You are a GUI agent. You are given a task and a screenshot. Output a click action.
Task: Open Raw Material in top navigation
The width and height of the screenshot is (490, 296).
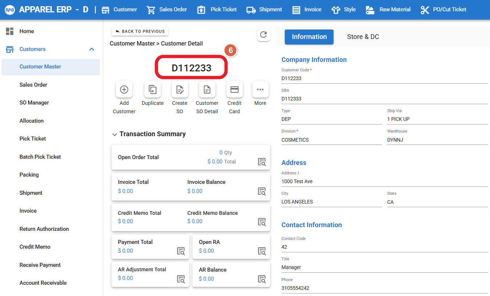(x=388, y=10)
